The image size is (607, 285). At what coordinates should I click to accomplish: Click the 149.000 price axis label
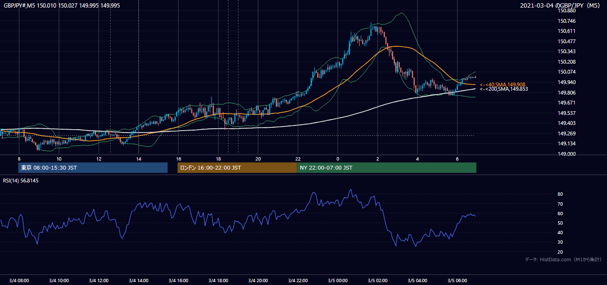(567, 154)
